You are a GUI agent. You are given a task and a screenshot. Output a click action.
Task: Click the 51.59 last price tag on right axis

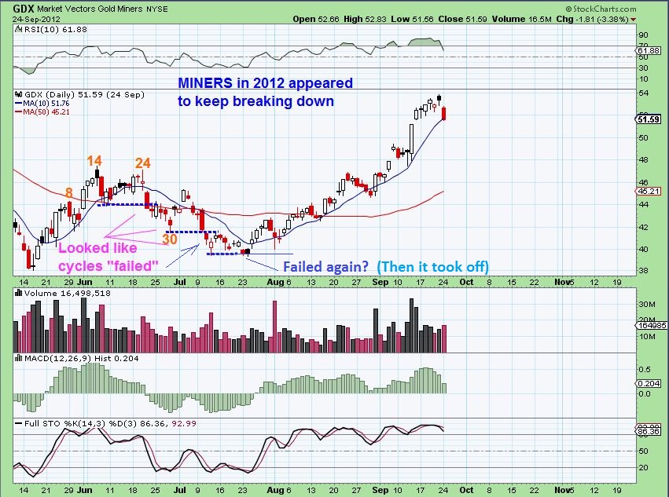pyautogui.click(x=649, y=119)
